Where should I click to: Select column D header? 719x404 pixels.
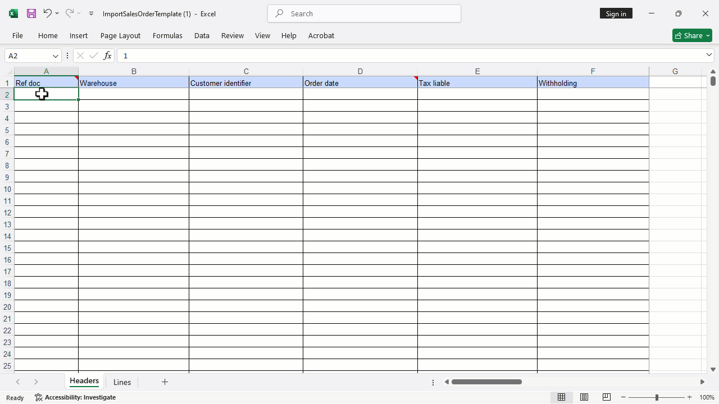(360, 71)
